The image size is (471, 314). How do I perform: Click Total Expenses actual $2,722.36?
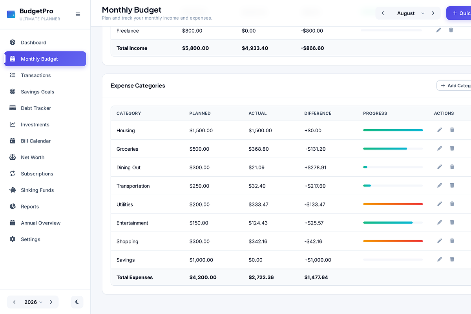261,277
